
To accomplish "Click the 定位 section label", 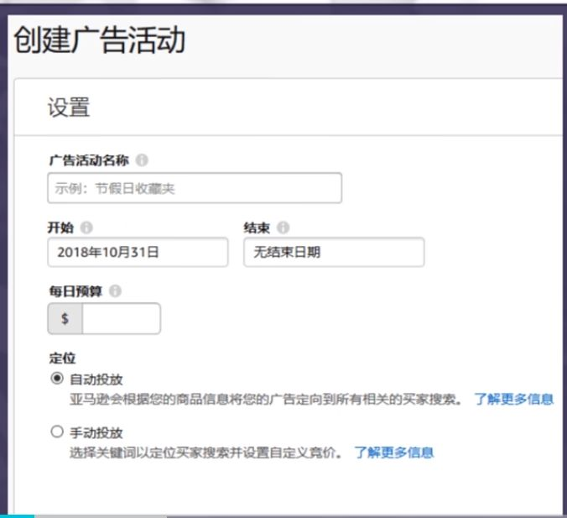I will pyautogui.click(x=62, y=358).
